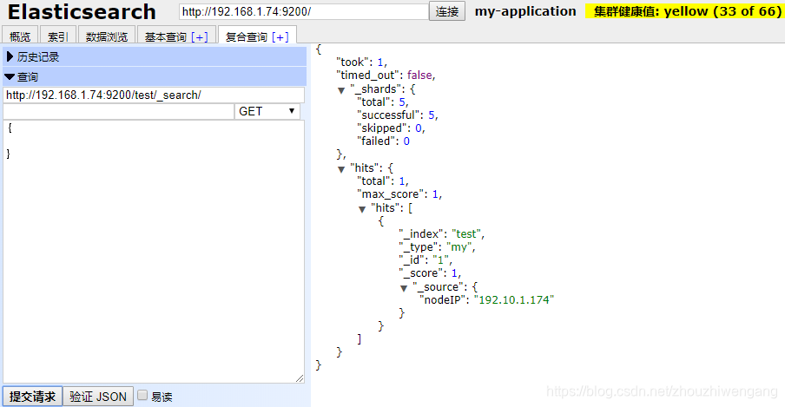Screen dimensions: 785x407
Task: Switch to the 索引 tab
Action: 57,36
